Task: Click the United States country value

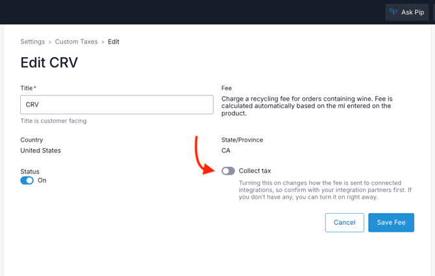Action: pyautogui.click(x=40, y=151)
